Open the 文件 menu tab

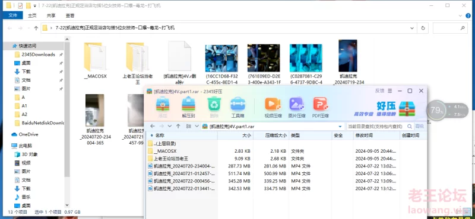click(13, 15)
